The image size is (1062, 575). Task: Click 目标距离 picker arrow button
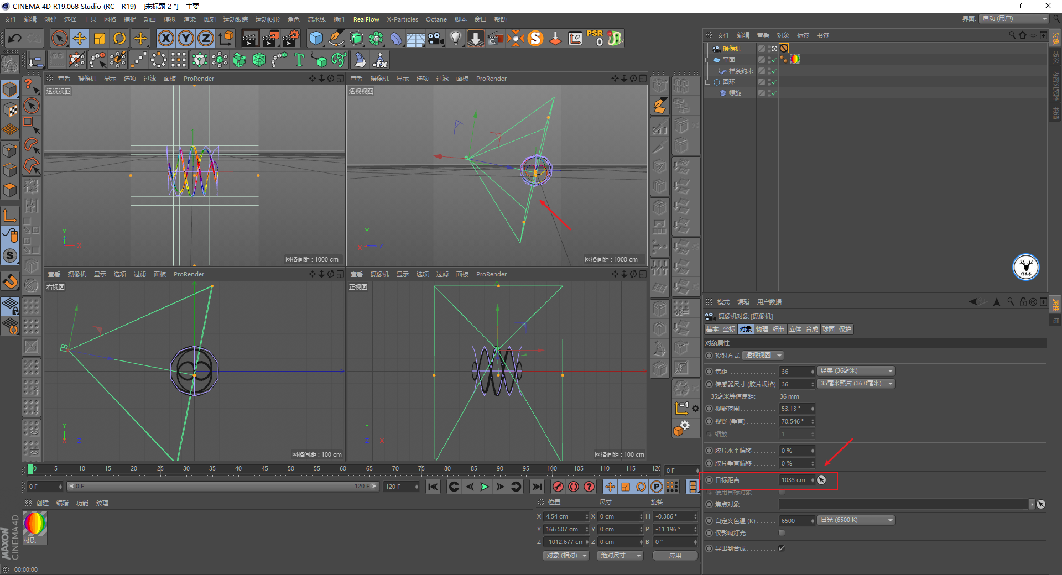tap(821, 480)
